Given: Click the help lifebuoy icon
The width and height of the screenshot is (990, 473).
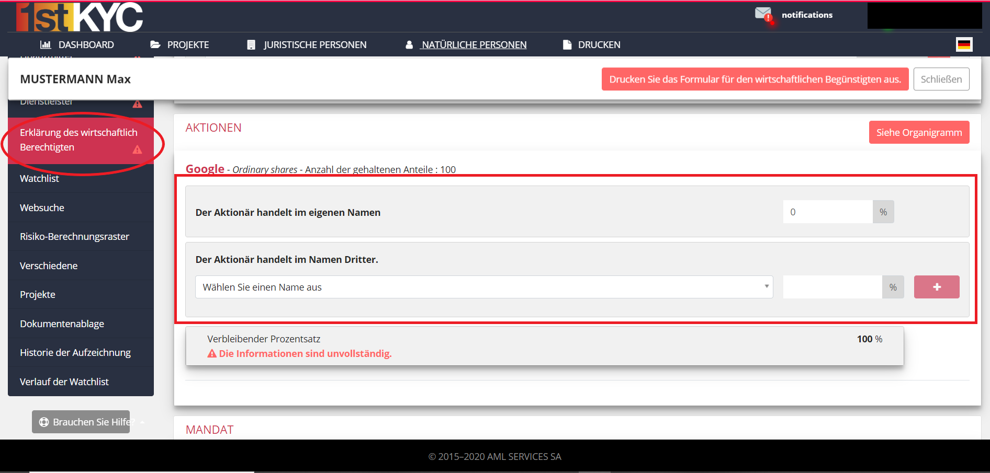Looking at the screenshot, I should 44,422.
